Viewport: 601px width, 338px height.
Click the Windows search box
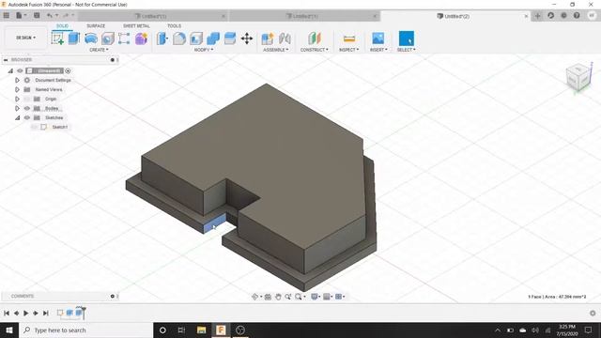point(85,330)
